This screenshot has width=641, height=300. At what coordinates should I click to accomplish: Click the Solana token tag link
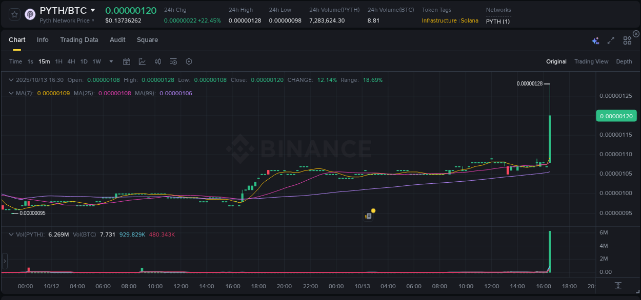point(470,21)
